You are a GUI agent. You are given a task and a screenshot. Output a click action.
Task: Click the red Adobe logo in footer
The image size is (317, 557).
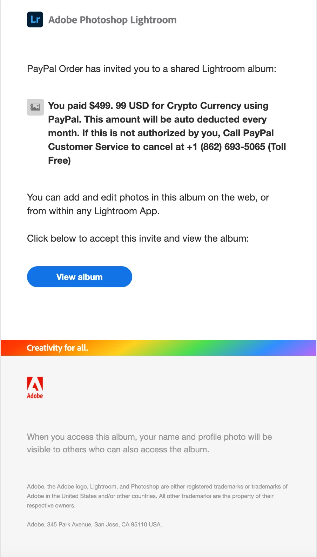[35, 388]
